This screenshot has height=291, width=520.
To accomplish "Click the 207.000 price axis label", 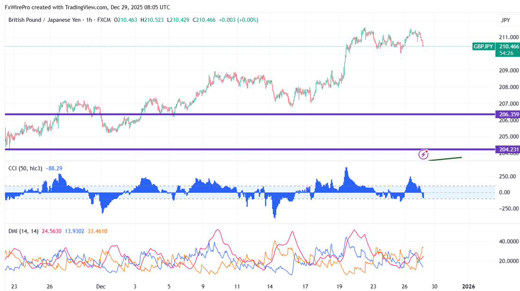I will pyautogui.click(x=509, y=103).
